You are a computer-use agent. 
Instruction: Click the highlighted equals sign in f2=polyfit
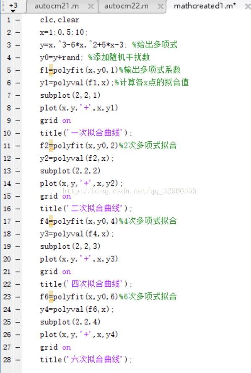click(51, 146)
